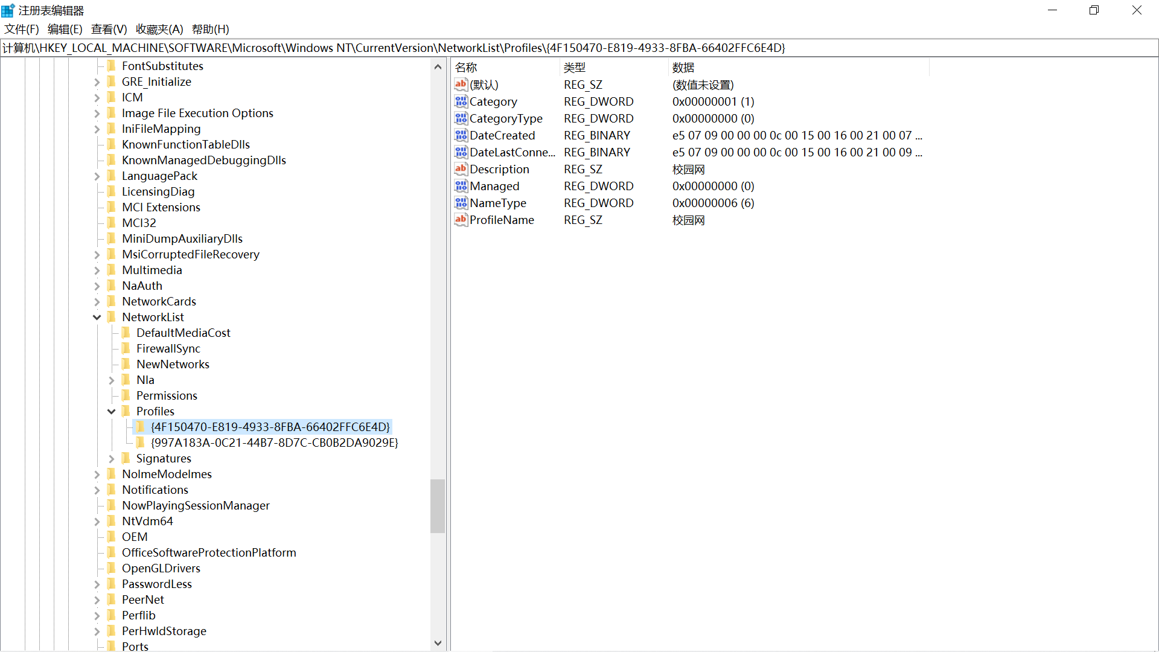Click the ProfileName string value icon
The height and width of the screenshot is (652, 1159).
[x=461, y=220]
